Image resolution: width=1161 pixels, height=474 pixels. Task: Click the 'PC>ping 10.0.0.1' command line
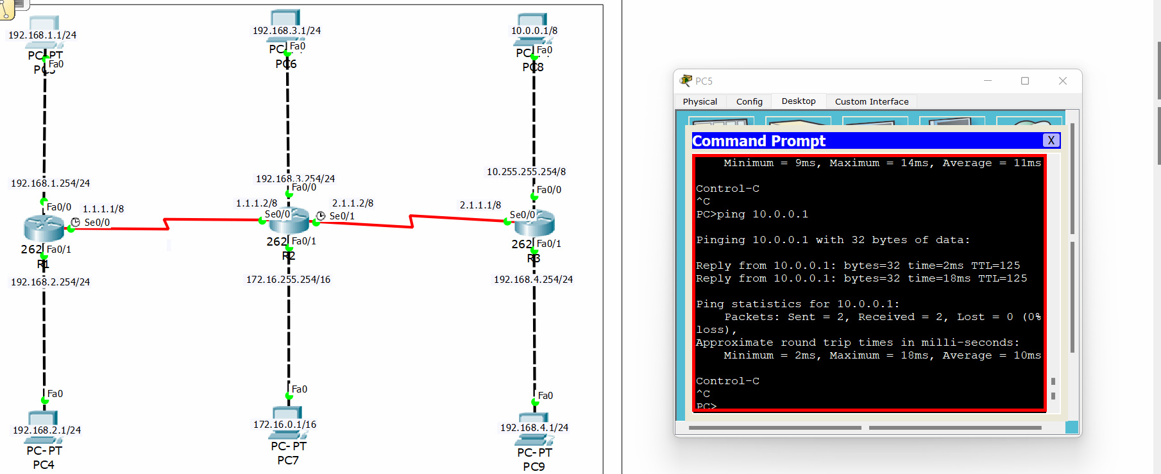[752, 214]
